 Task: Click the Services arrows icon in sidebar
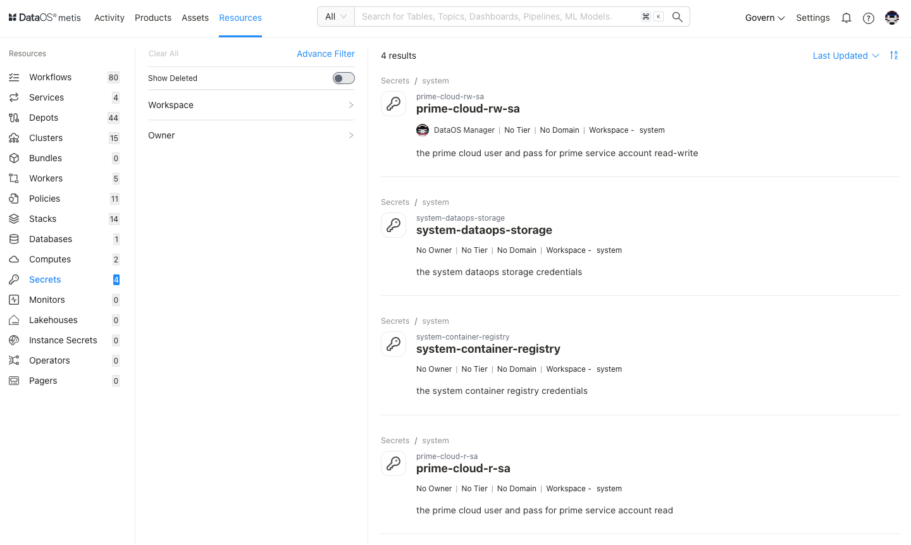coord(14,97)
